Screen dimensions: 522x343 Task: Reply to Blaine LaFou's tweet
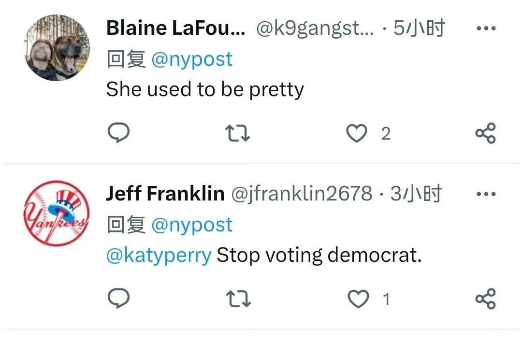point(118,133)
